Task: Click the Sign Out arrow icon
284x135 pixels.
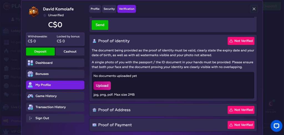Action: point(30,118)
